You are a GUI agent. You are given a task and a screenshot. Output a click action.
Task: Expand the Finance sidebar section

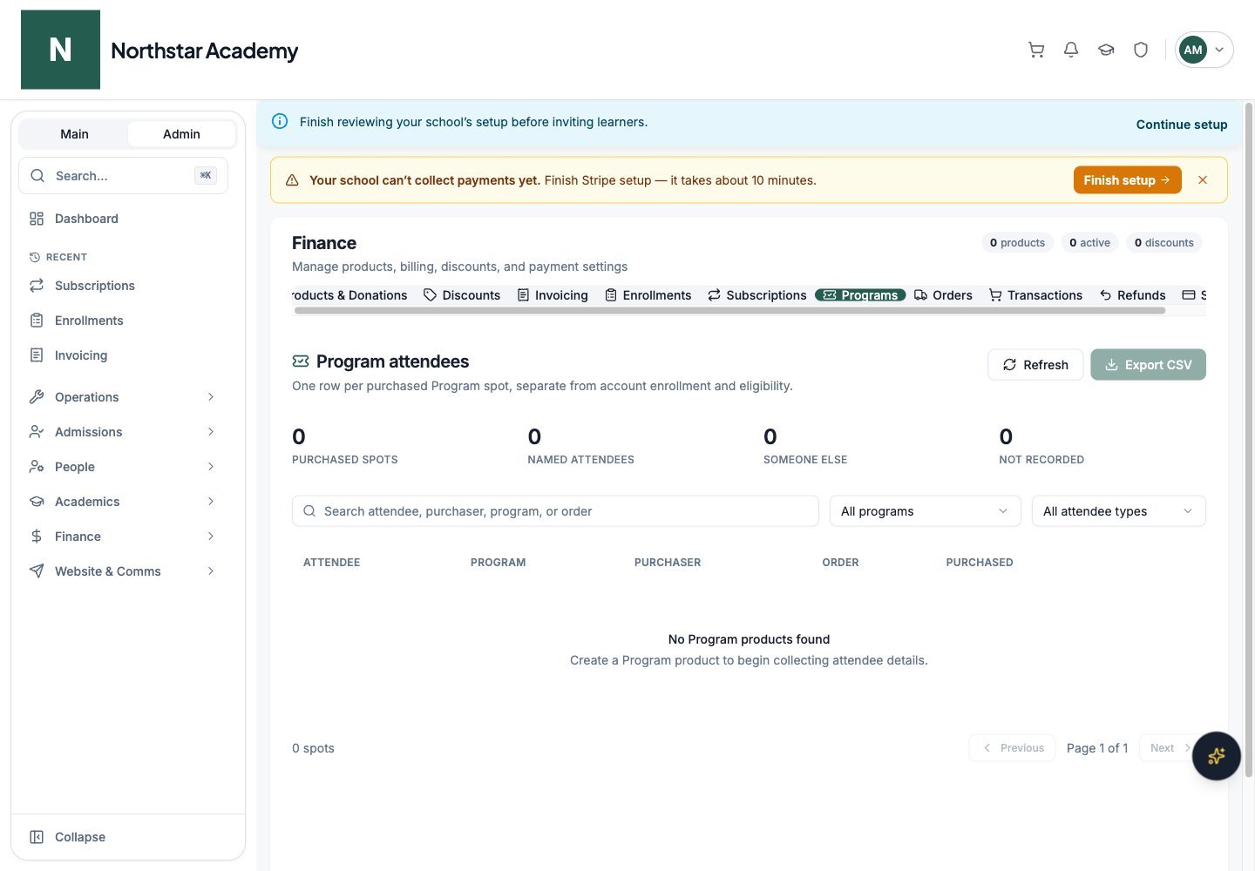[x=123, y=537]
